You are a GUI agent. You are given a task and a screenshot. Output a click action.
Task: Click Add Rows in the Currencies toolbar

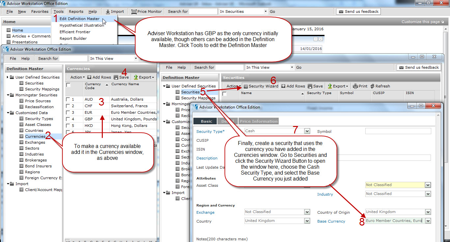(x=99, y=77)
